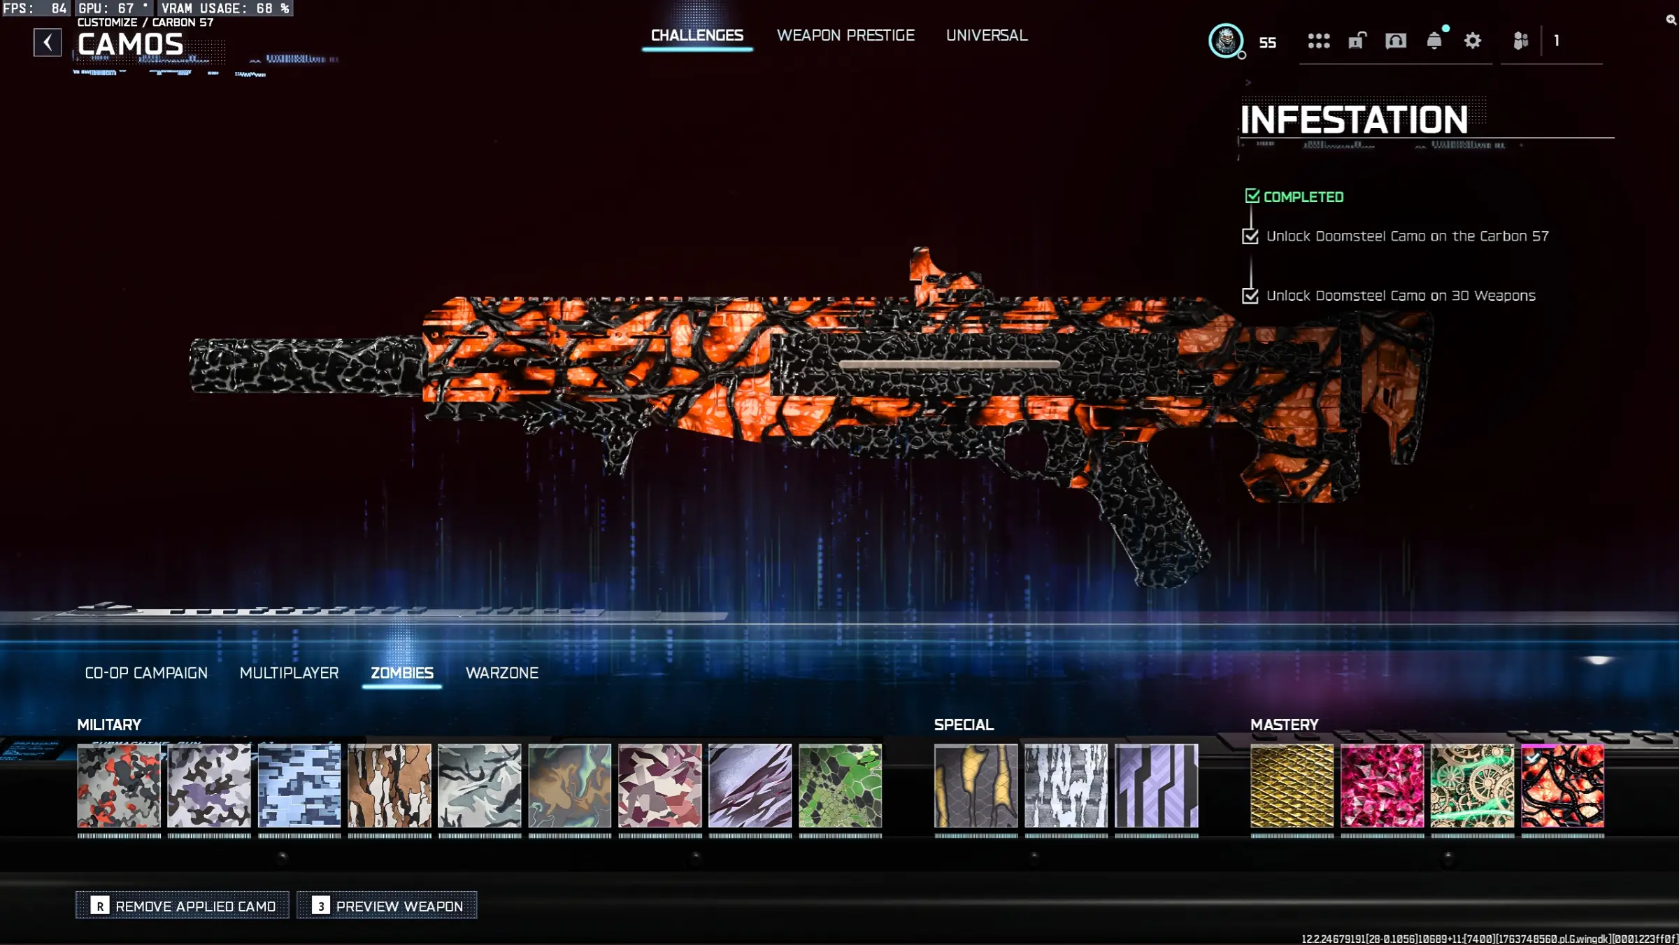Open the settings gear
Screen dimensions: 1679x945
coord(1472,41)
